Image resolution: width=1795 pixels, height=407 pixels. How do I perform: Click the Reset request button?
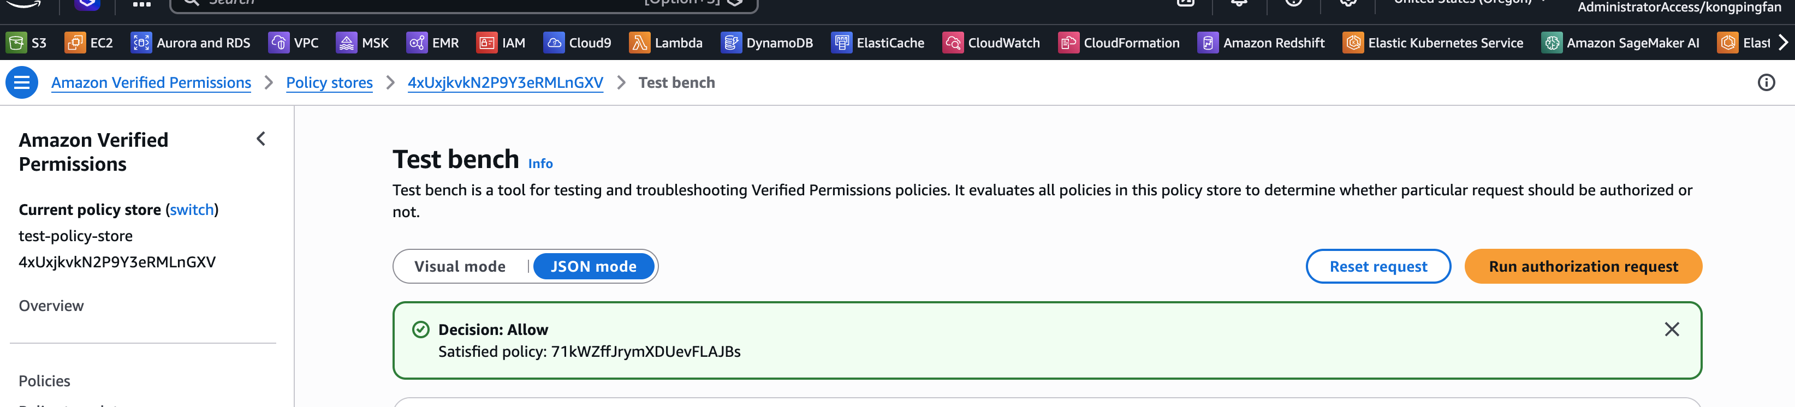[1377, 266]
